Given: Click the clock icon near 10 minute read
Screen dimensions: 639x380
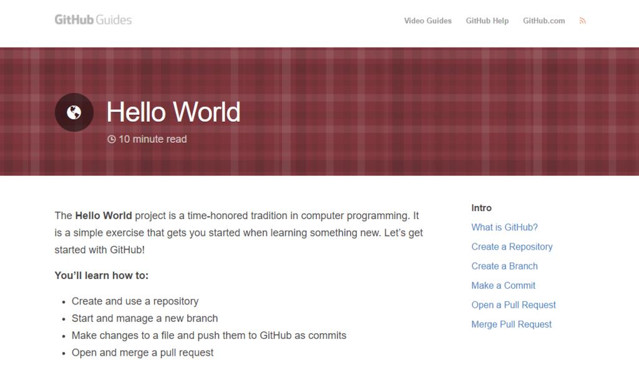Looking at the screenshot, I should click(x=111, y=139).
